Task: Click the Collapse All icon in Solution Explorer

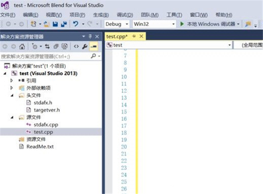Action: tap(56, 46)
